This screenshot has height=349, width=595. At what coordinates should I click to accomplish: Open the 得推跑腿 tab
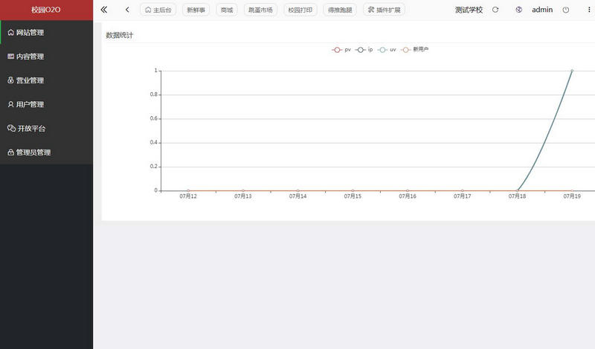340,10
